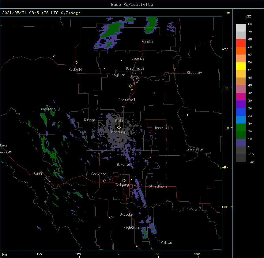Select the violet purple legend swatch below magenta
Viewport: 264px width, 258px height.
[x=241, y=104]
